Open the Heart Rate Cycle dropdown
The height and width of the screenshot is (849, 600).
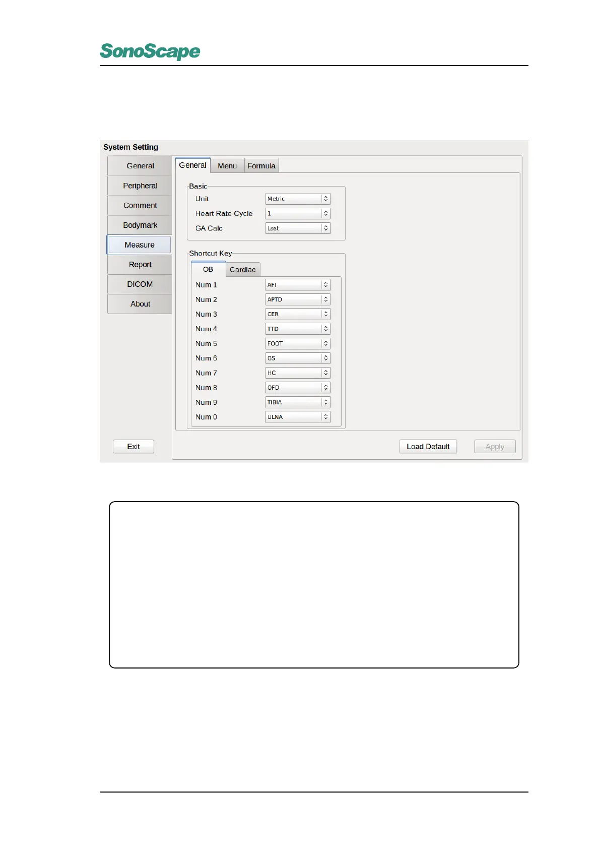298,213
